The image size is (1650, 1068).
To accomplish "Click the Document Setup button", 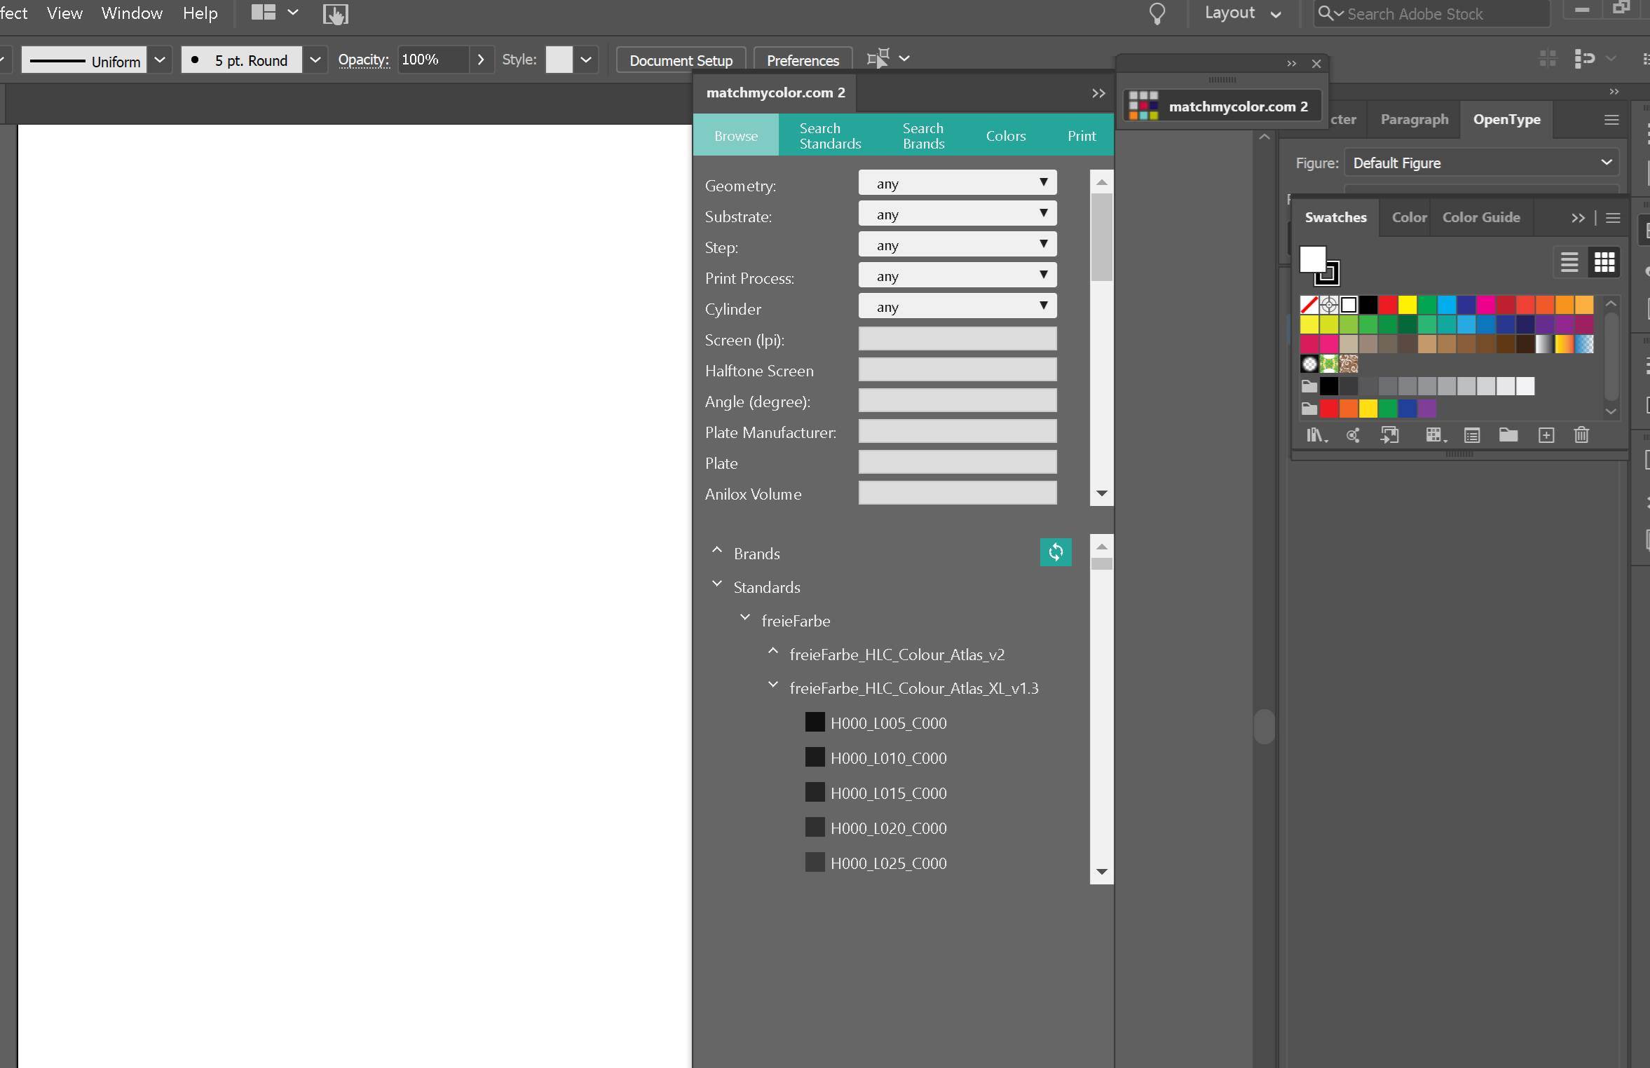I will (681, 60).
